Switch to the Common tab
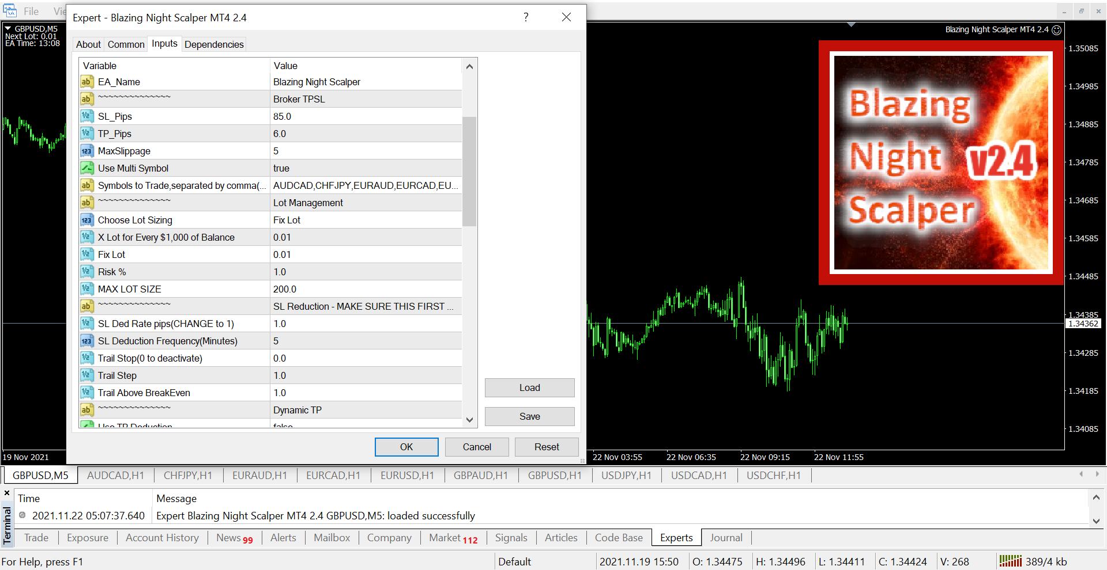1107x570 pixels. click(x=126, y=44)
